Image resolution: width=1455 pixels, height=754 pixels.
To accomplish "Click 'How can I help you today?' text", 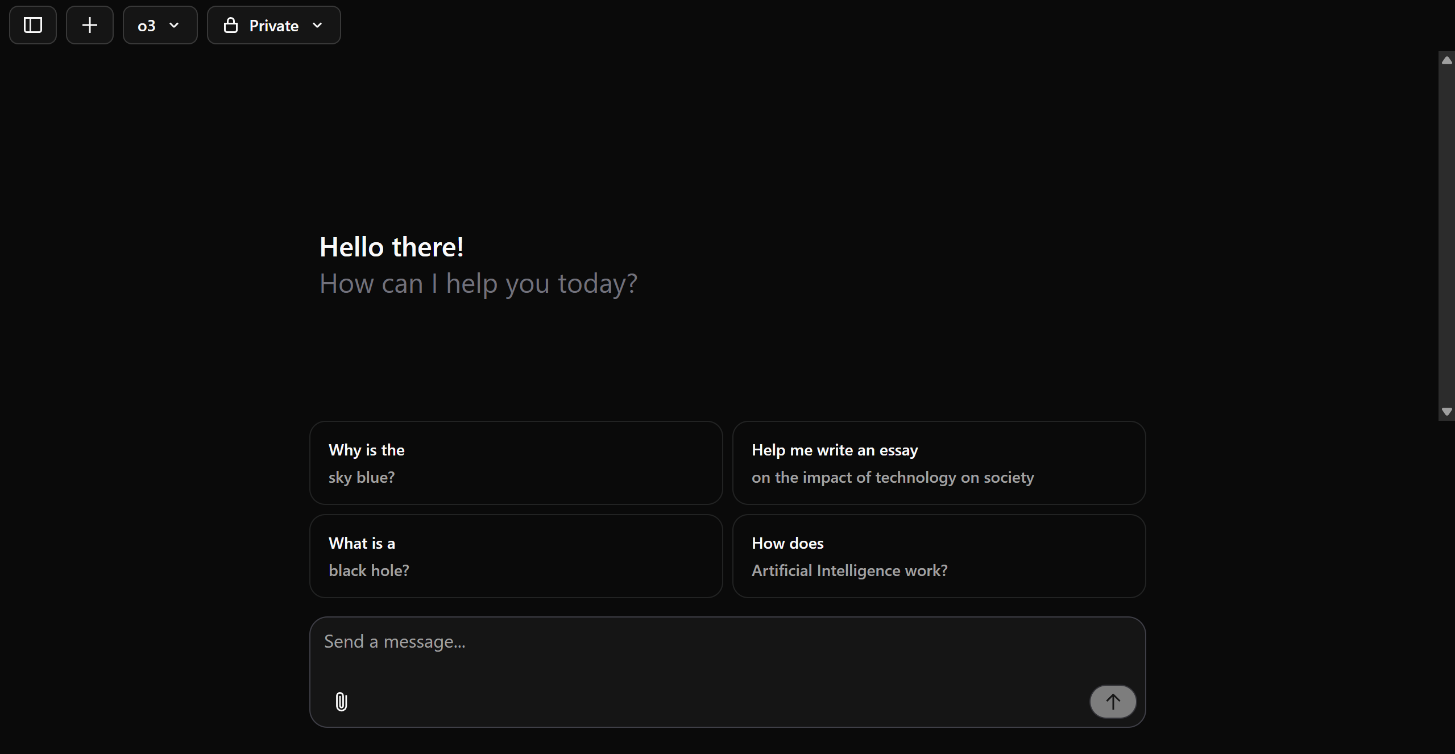I will [x=478, y=284].
